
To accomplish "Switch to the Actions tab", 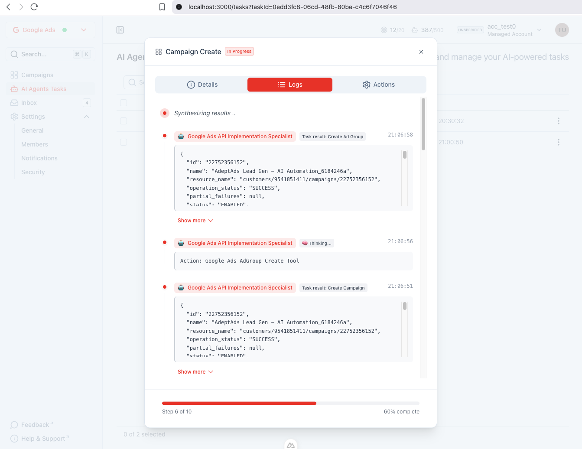I will 379,85.
